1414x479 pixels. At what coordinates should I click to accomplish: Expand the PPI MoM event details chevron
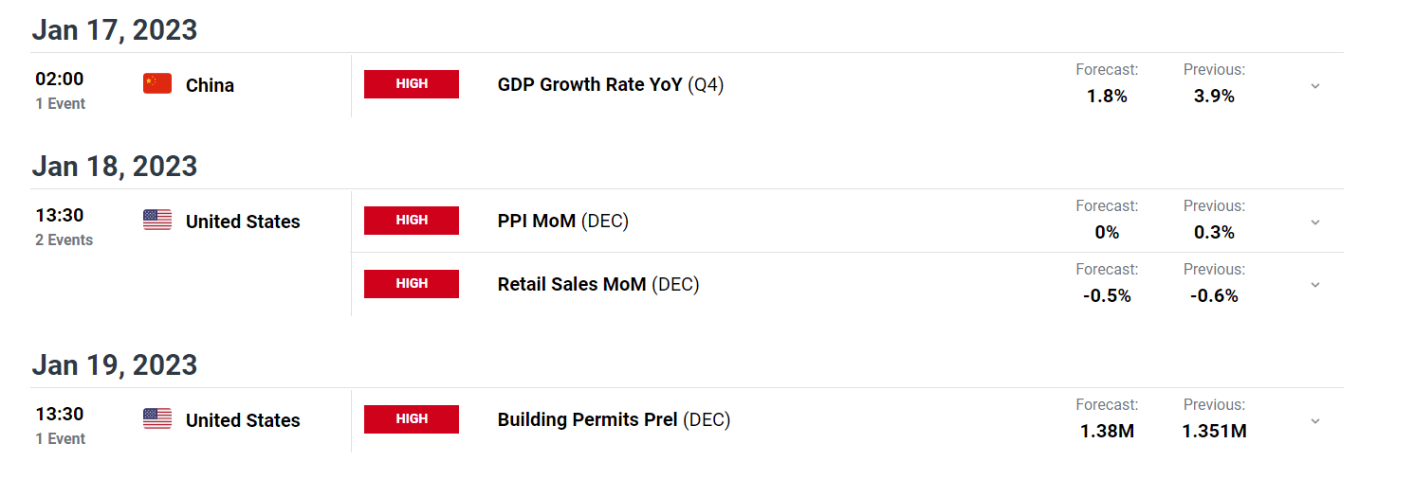[x=1315, y=222]
